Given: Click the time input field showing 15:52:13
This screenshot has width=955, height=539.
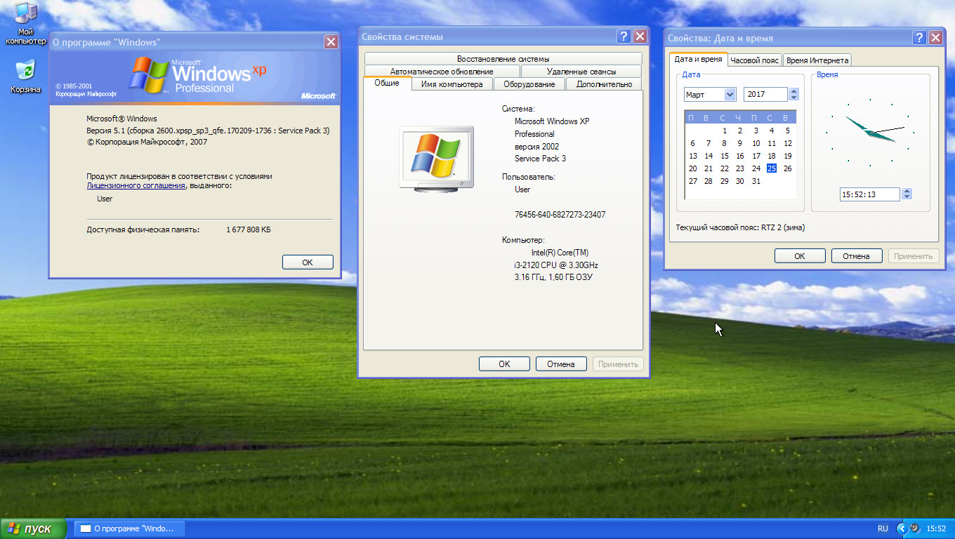Looking at the screenshot, I should click(869, 194).
